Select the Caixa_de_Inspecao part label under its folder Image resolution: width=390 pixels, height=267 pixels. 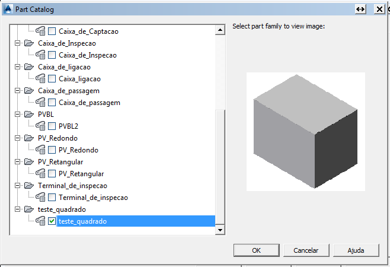[88, 55]
